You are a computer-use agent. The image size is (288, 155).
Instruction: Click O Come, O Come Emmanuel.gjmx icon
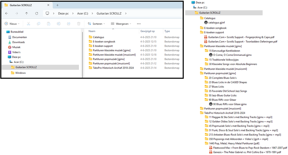[211, 55]
